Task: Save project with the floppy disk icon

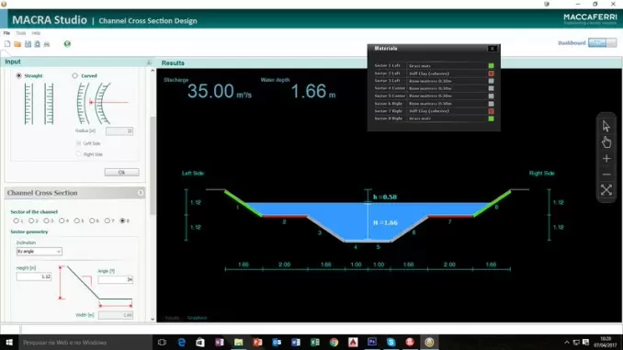Action: click(28, 44)
